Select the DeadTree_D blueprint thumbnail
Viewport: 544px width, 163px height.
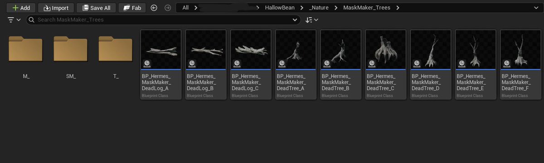pyautogui.click(x=431, y=50)
